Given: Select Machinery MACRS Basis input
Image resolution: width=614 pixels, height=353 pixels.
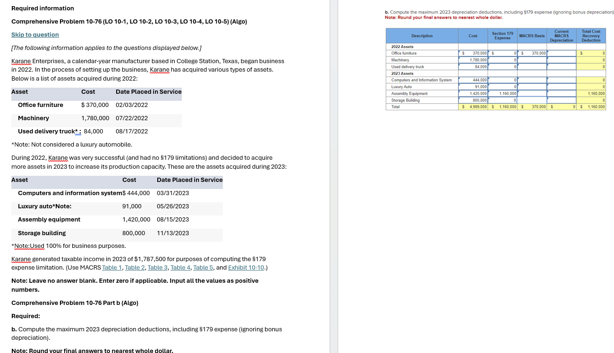Looking at the screenshot, I should coord(532,60).
